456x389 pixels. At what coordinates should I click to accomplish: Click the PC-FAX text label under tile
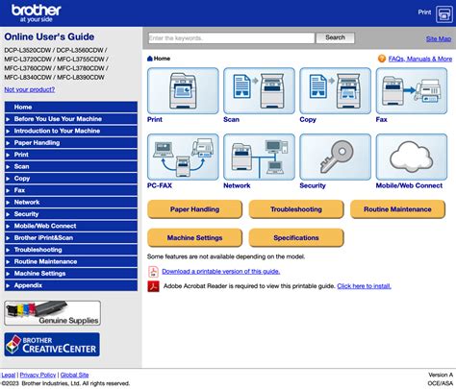click(x=160, y=185)
